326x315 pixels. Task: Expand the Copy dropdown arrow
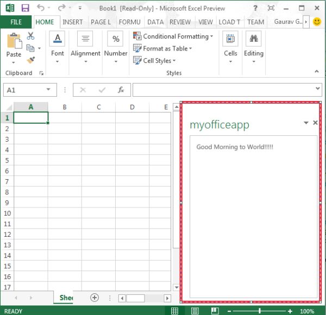(39, 48)
